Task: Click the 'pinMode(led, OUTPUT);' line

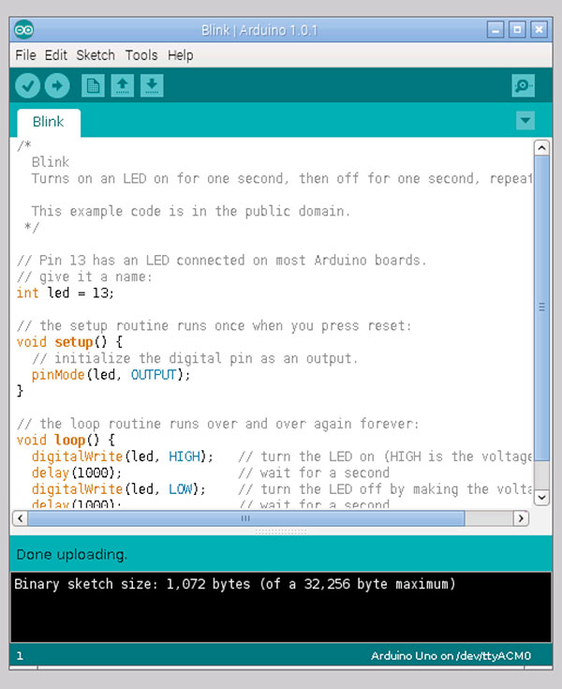Action: point(111,375)
